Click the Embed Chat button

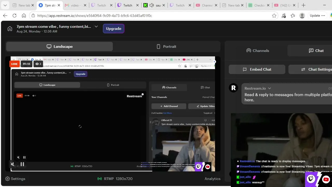point(257,69)
